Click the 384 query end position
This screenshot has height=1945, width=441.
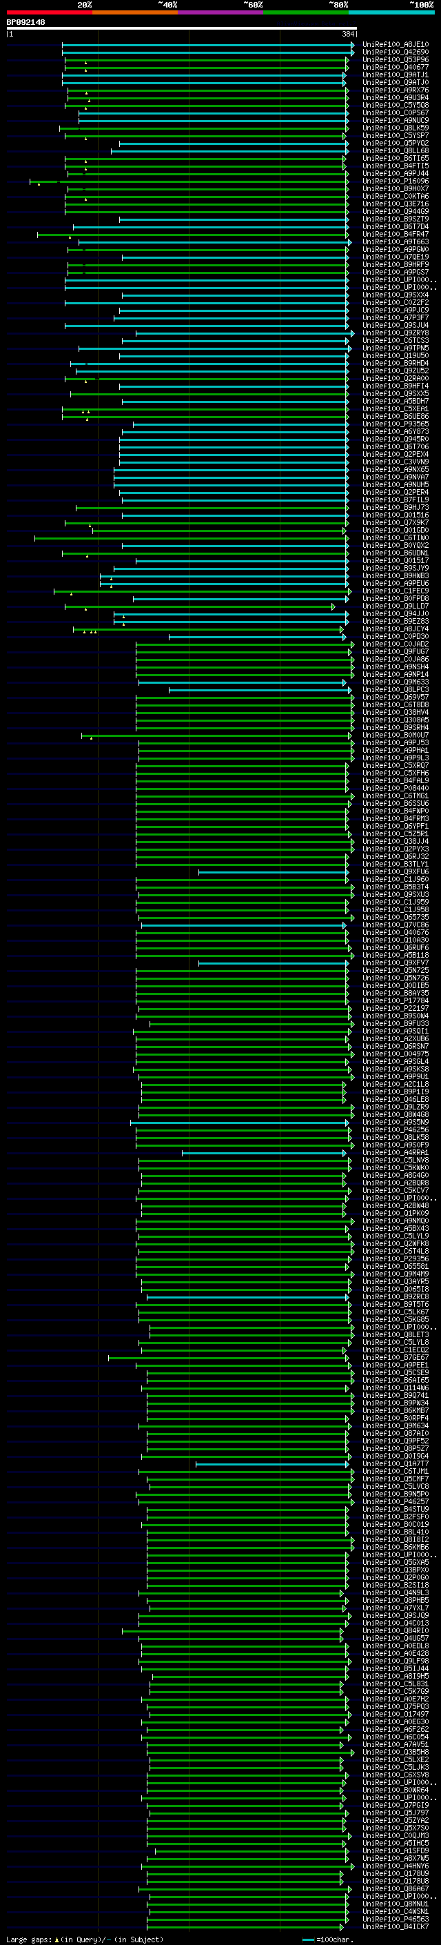[x=347, y=34]
